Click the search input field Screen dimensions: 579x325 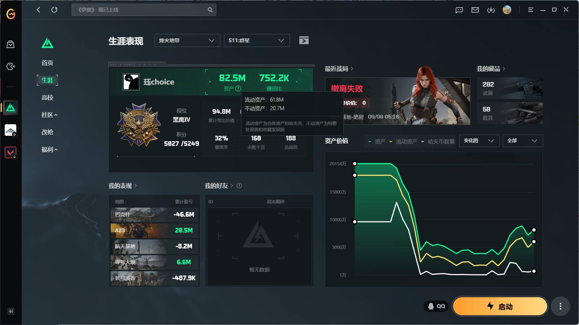point(144,10)
